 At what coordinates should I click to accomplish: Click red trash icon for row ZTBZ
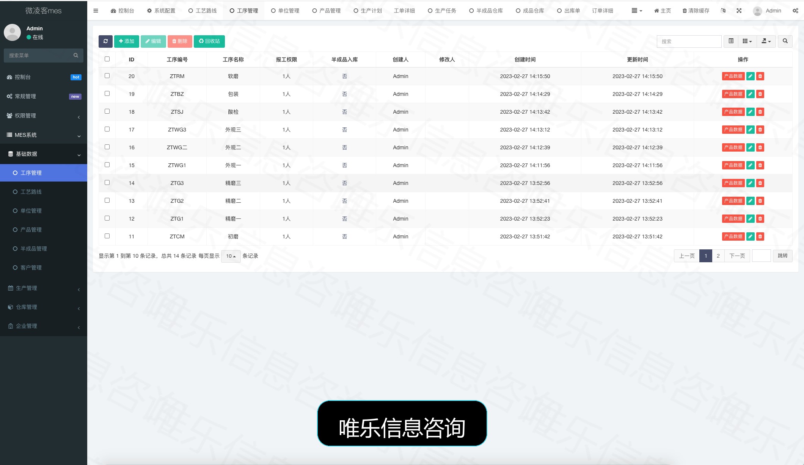(x=760, y=94)
